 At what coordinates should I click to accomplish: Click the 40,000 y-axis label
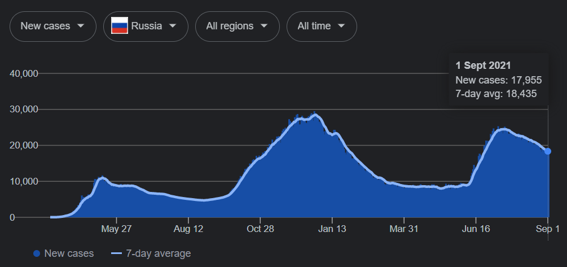click(x=24, y=73)
